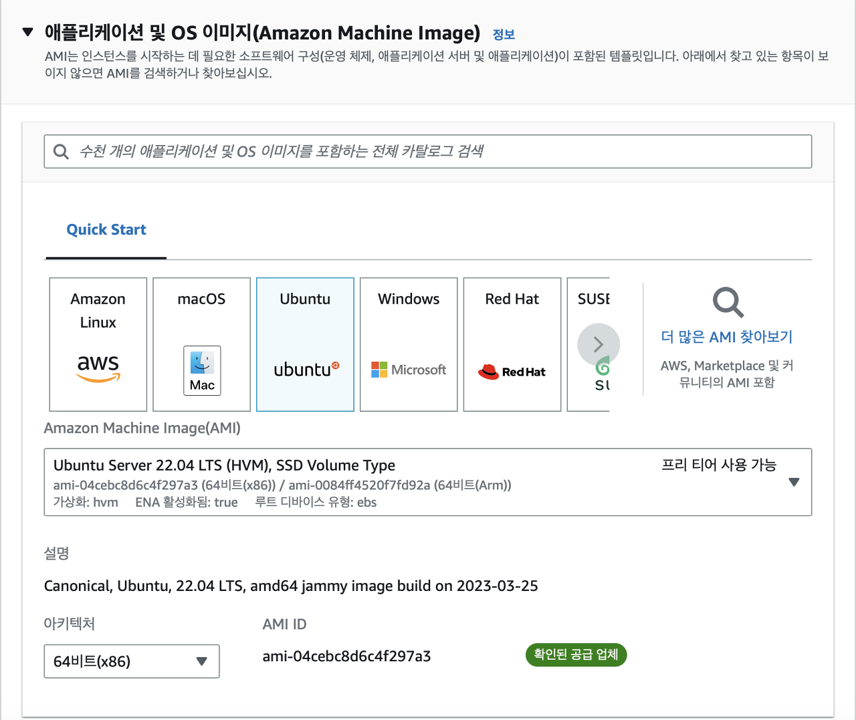Select the Red Hat AMI card
Image resolution: width=856 pixels, height=720 pixels.
pos(512,344)
